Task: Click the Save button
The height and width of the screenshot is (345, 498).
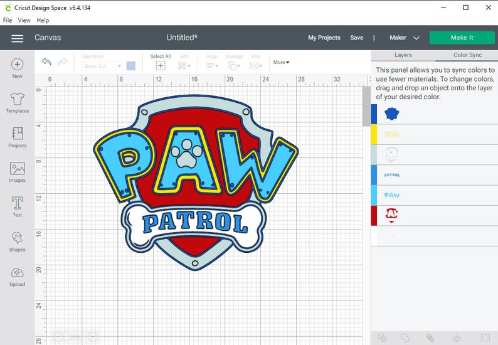Action: (x=357, y=38)
